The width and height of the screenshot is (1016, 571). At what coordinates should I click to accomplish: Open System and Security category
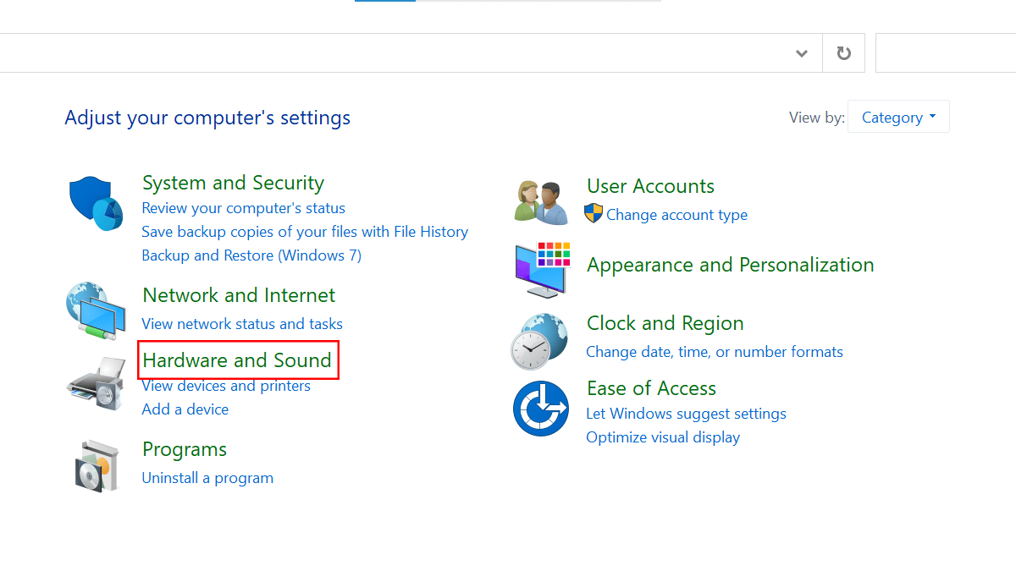233,183
